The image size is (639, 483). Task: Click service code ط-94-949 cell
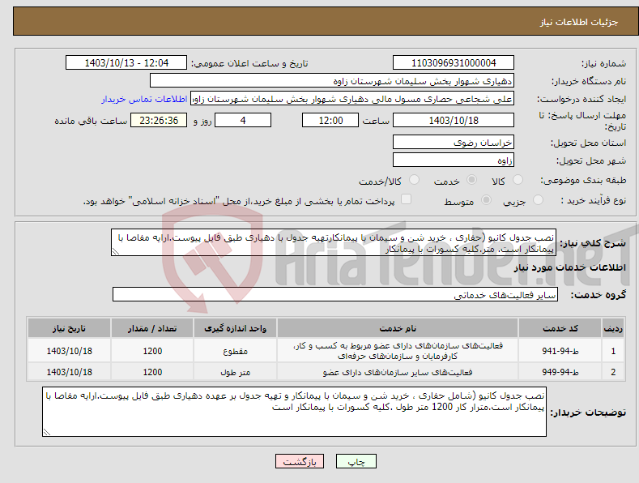coord(560,372)
